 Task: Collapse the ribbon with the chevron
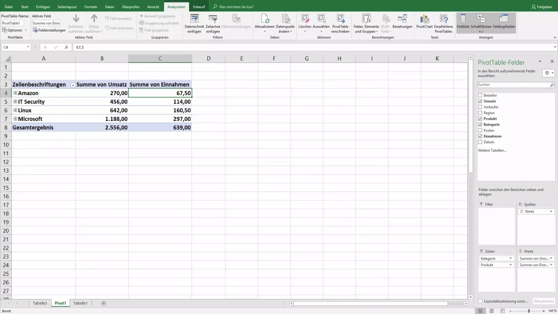tap(555, 38)
